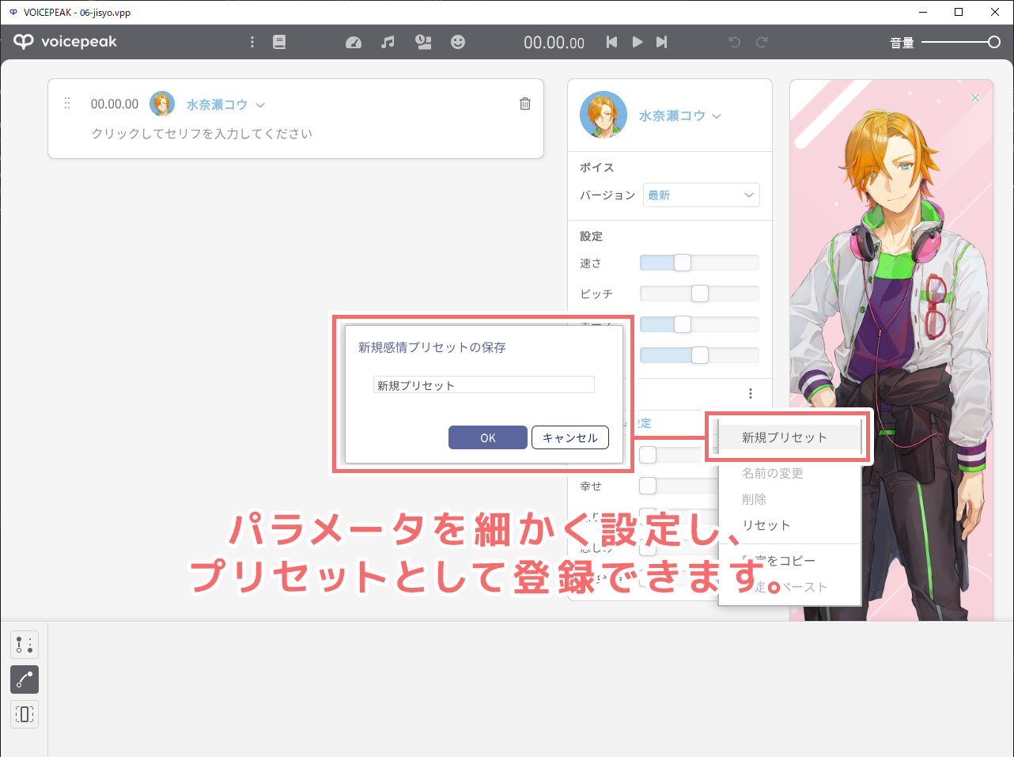Open the emotion preset three-dot menu
The image size is (1014, 757).
[x=750, y=394]
